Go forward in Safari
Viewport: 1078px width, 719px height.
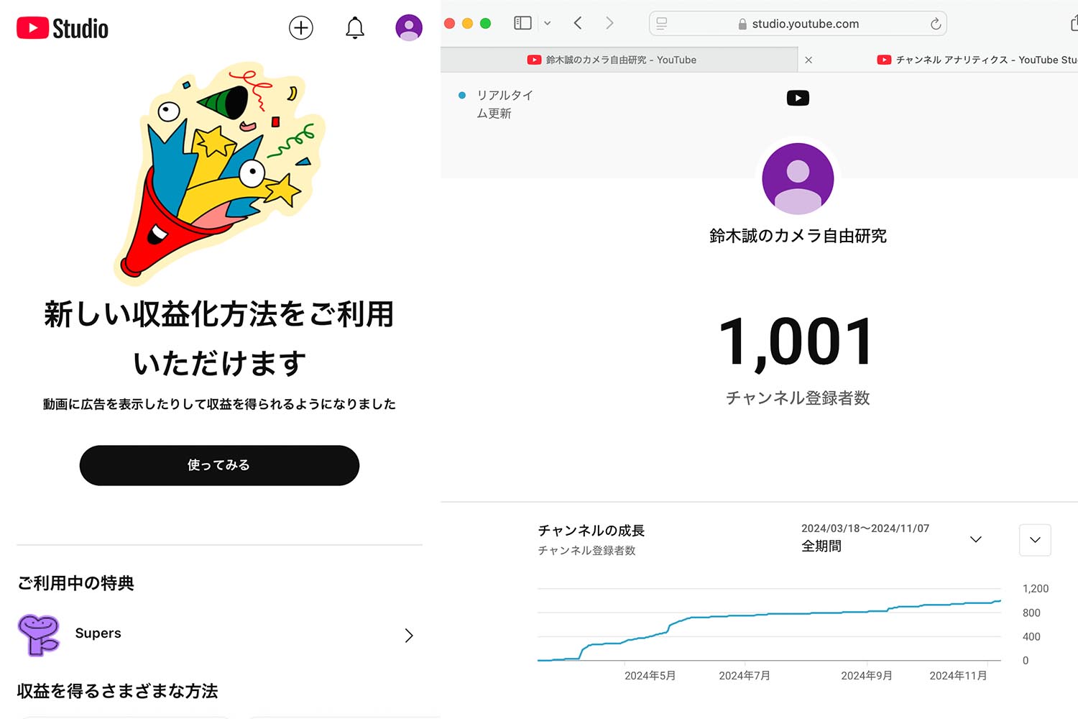pos(609,23)
